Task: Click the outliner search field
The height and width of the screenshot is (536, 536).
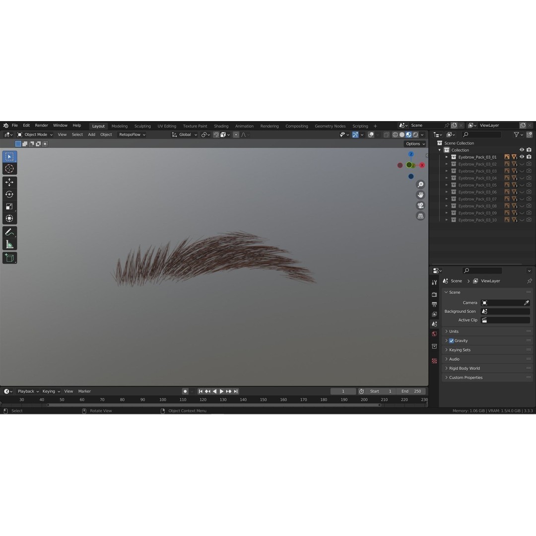Action: [481, 134]
